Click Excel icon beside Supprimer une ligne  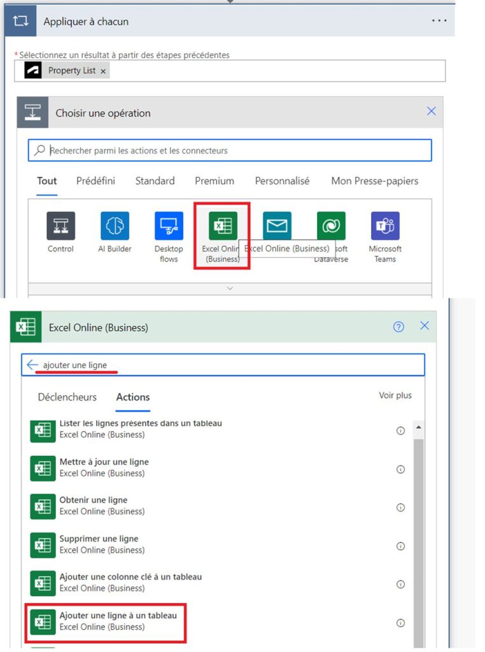coord(43,545)
